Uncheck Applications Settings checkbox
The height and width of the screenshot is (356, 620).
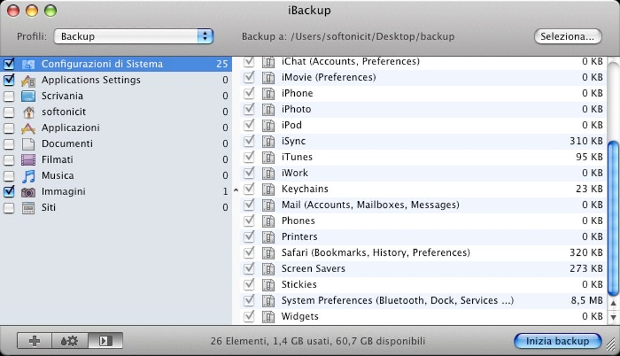tap(9, 80)
